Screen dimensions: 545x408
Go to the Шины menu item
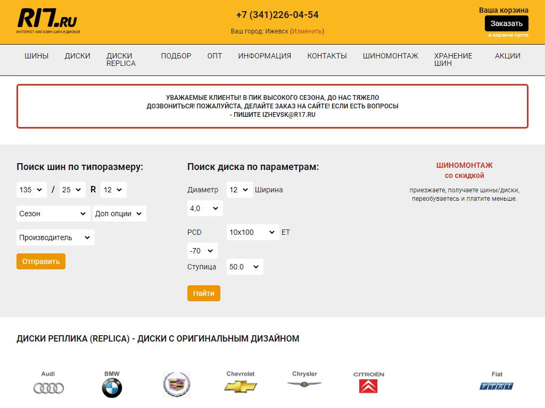tap(36, 56)
